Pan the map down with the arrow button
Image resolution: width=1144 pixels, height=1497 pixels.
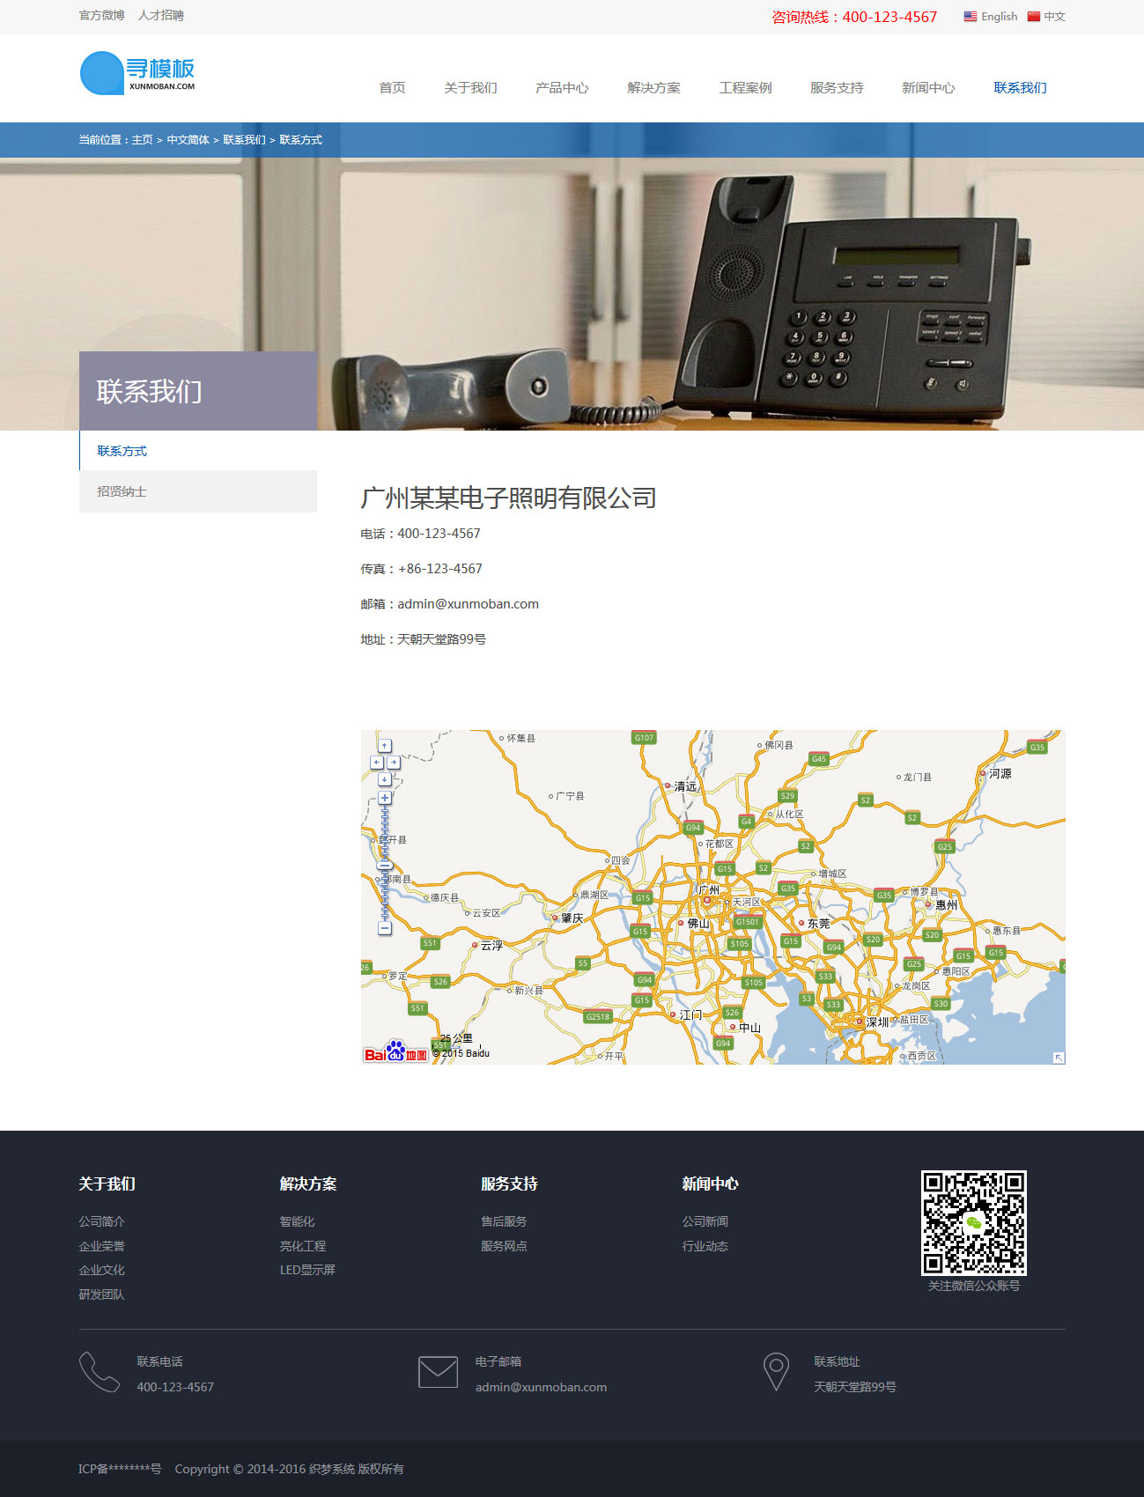[x=385, y=779]
